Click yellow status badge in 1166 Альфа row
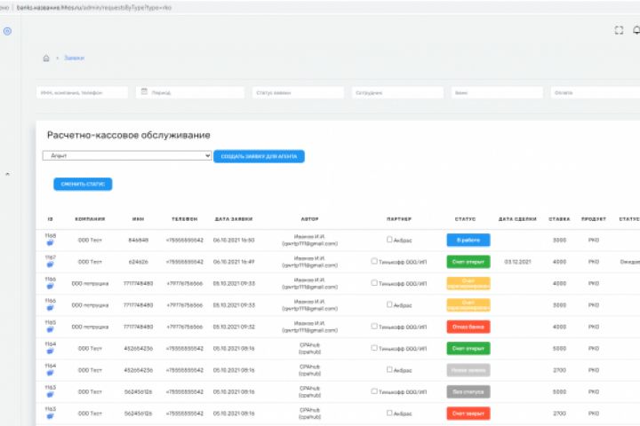The width and height of the screenshot is (640, 426). 468,305
